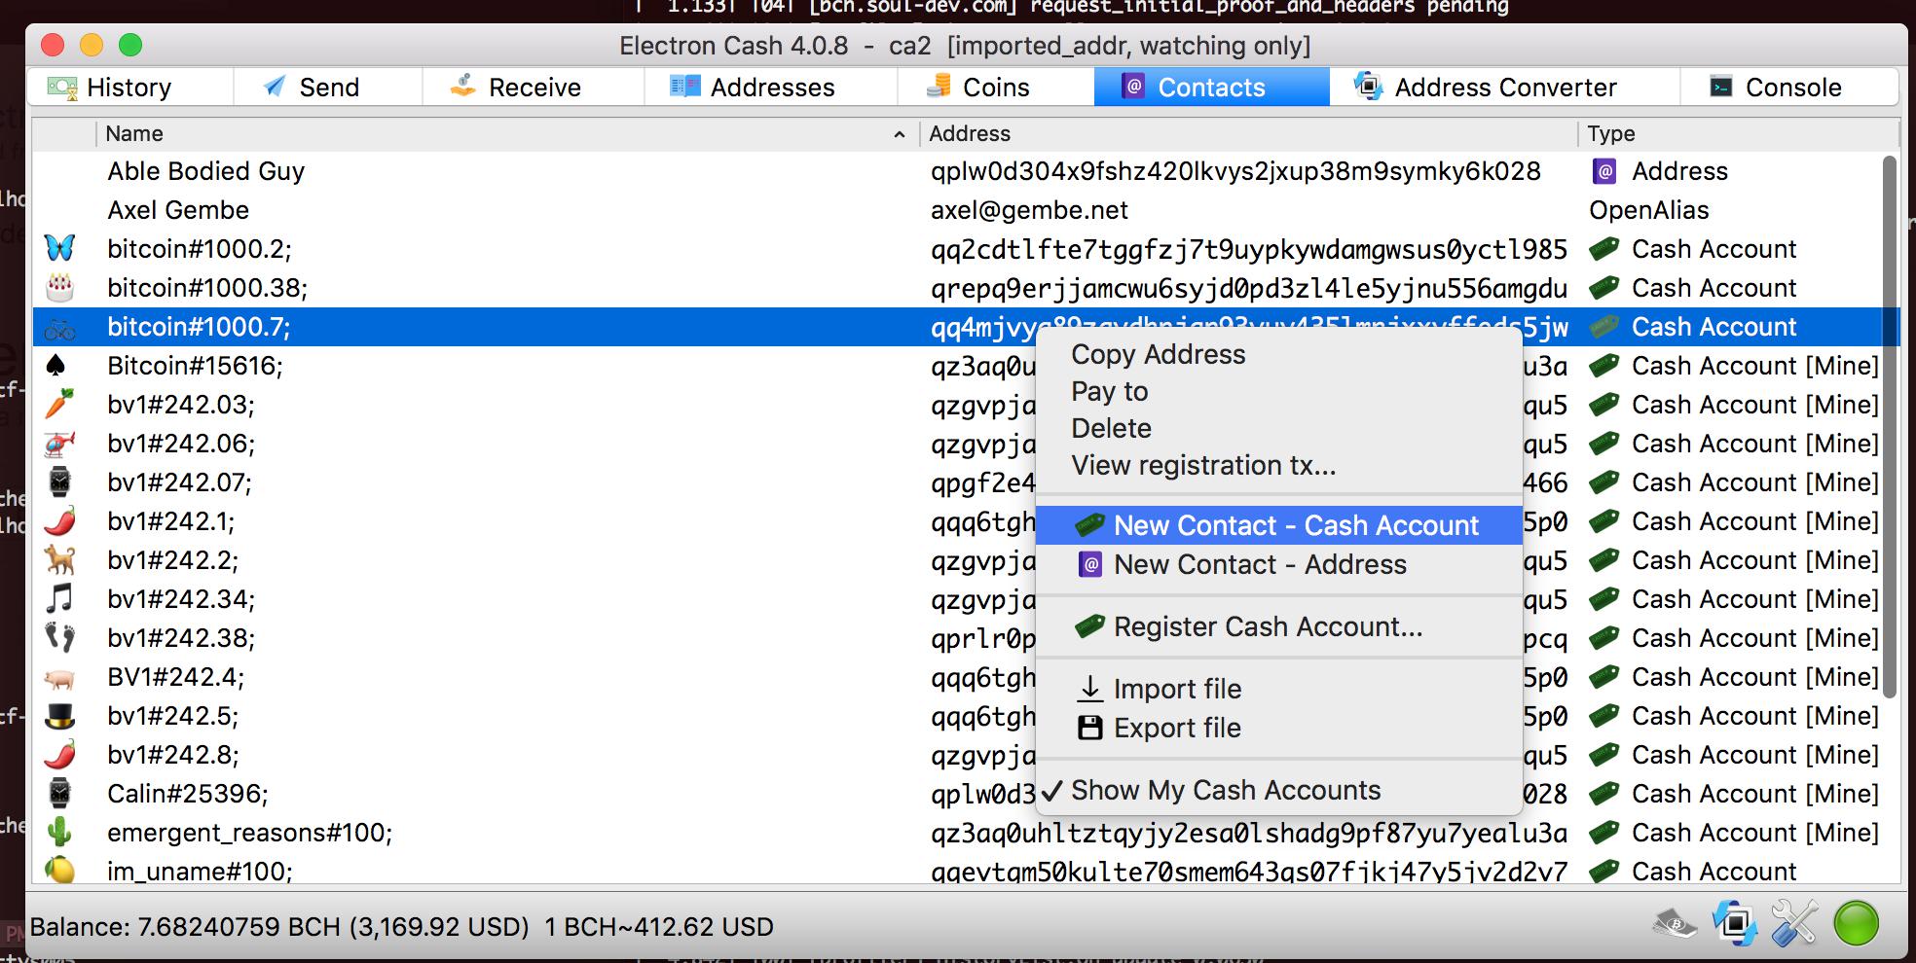1916x963 pixels.
Task: Click the animal emoji for bv1#242.2
Action: tap(59, 560)
